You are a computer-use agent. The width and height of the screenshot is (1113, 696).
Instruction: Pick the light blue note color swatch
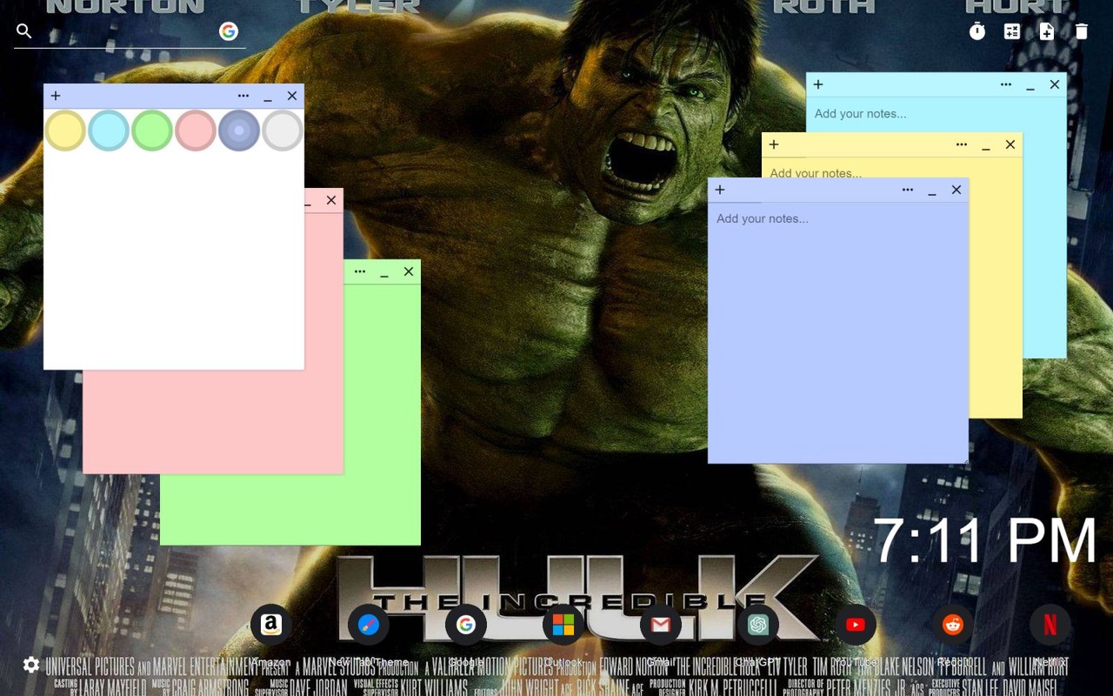pyautogui.click(x=109, y=130)
